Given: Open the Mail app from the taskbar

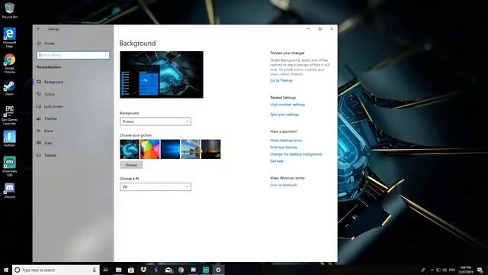Looking at the screenshot, I should pos(169,270).
